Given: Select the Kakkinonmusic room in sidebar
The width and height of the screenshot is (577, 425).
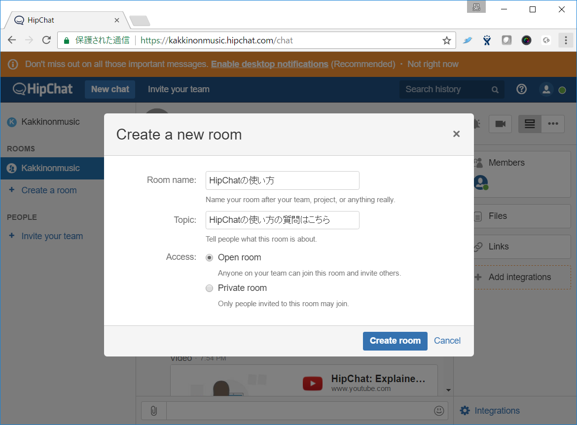Looking at the screenshot, I should coord(52,168).
